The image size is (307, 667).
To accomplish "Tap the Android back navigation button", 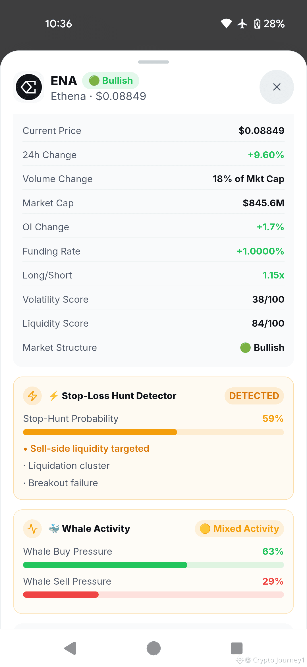I will [70, 648].
